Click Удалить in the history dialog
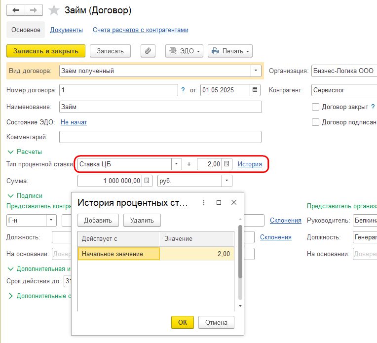This screenshot has height=343, width=377. pyautogui.click(x=142, y=220)
